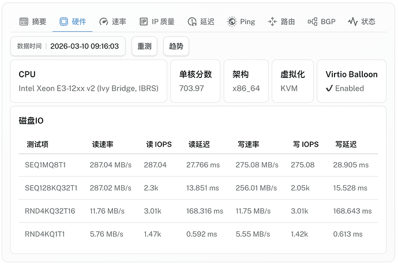Click the 28.905 ms write latency cell
Viewport: 398px width, 265px height.
coord(351,165)
